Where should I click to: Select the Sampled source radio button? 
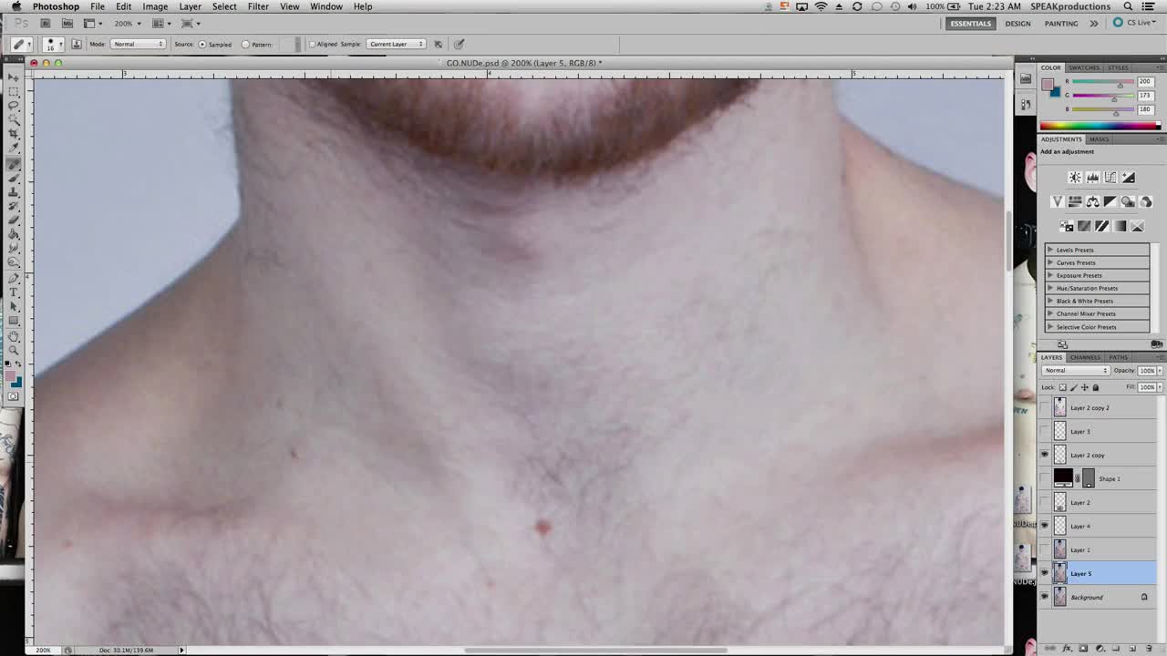click(202, 44)
